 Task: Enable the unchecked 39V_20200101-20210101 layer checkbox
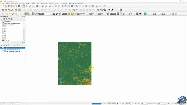3,50
